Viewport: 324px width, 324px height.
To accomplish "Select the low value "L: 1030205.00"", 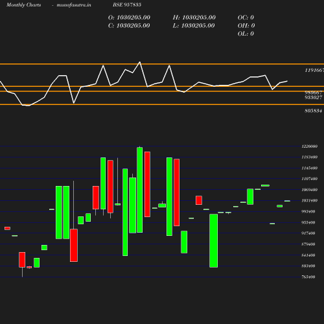I will point(194,26).
